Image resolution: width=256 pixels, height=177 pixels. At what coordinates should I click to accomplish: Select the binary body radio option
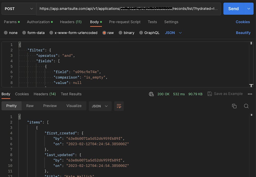(x=121, y=33)
